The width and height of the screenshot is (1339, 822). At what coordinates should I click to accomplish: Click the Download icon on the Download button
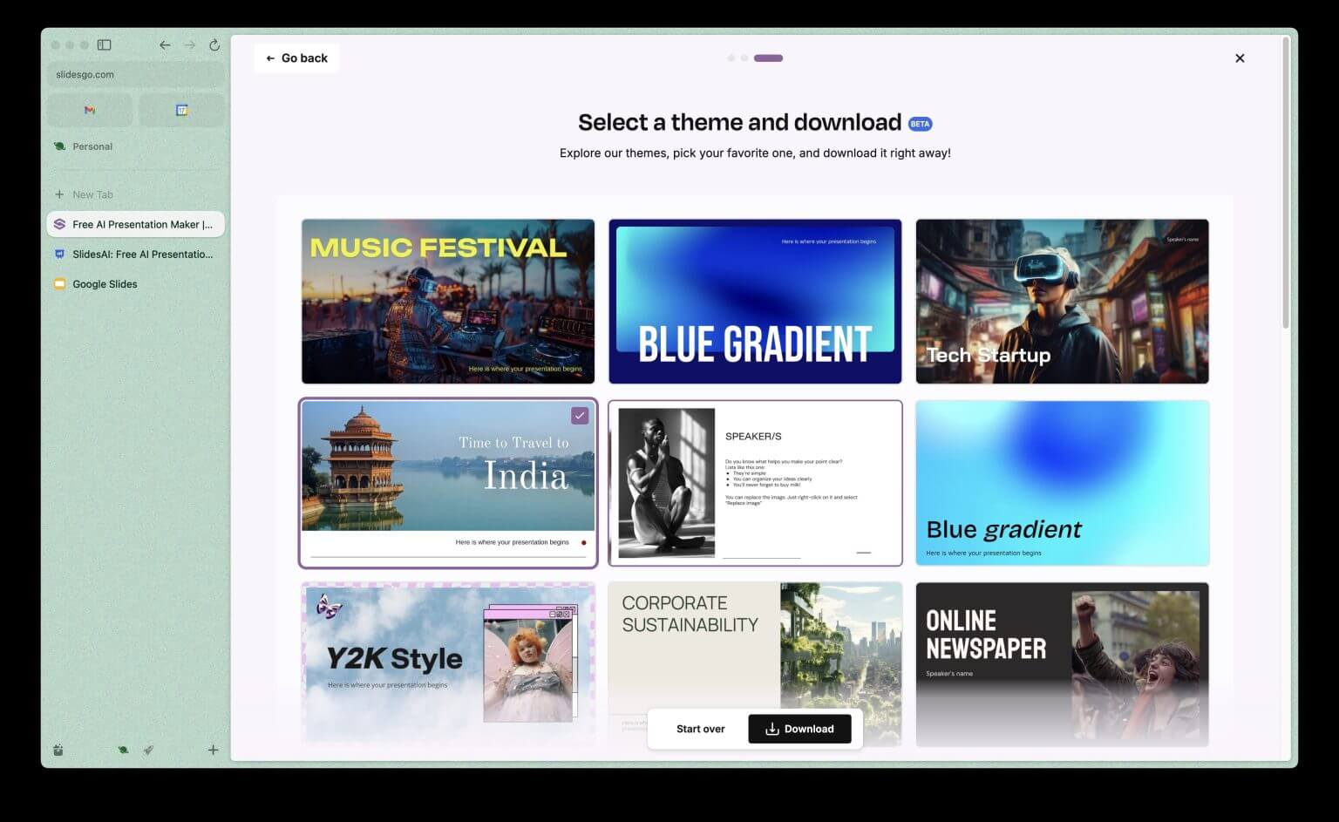pyautogui.click(x=771, y=729)
